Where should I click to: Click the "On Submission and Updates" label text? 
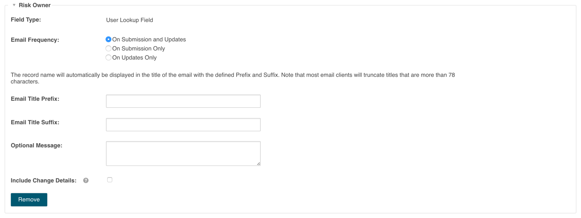[149, 40]
